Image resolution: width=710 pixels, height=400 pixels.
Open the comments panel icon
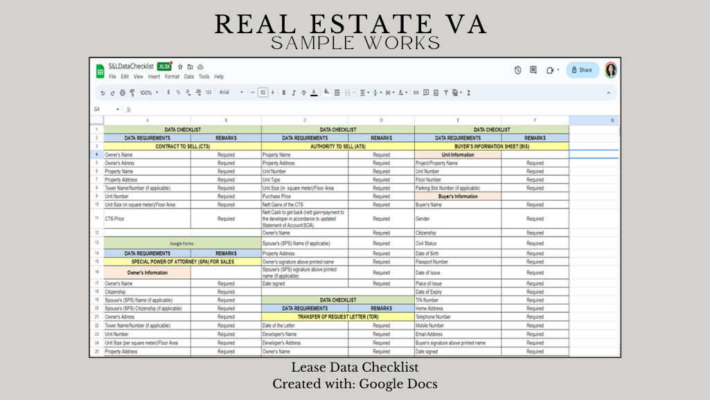[533, 70]
